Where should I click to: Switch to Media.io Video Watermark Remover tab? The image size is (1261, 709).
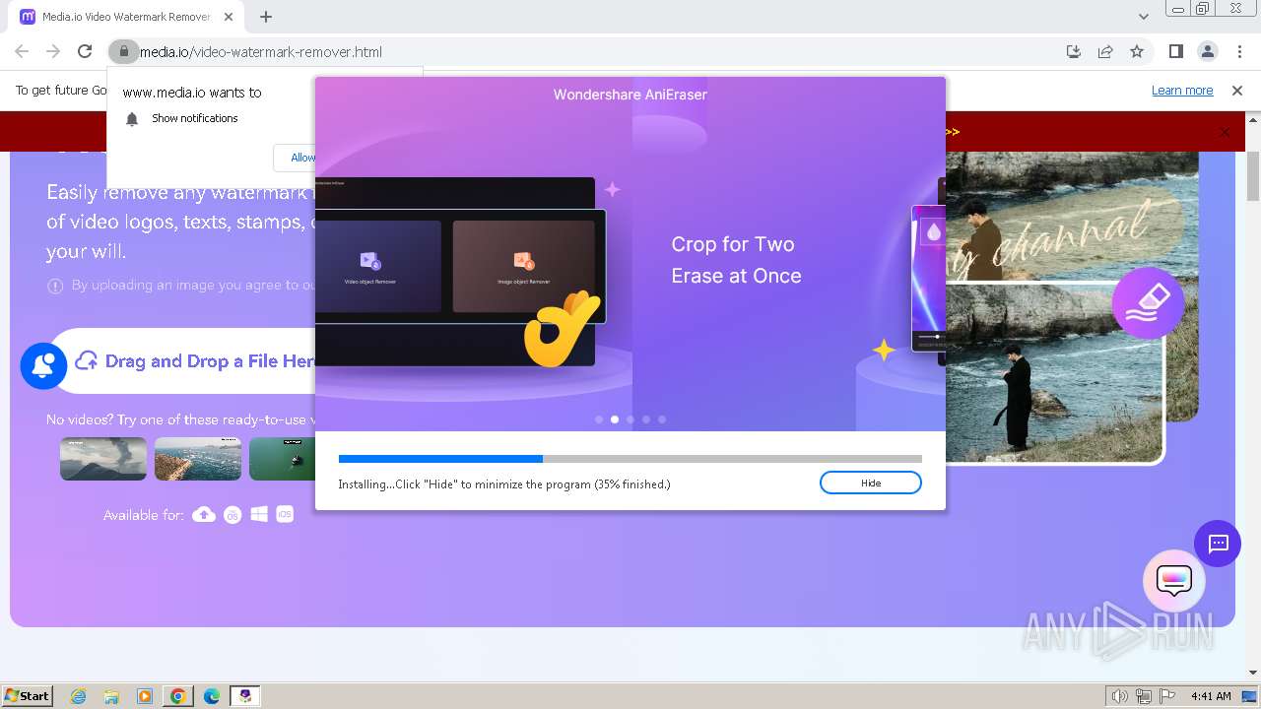(x=126, y=17)
